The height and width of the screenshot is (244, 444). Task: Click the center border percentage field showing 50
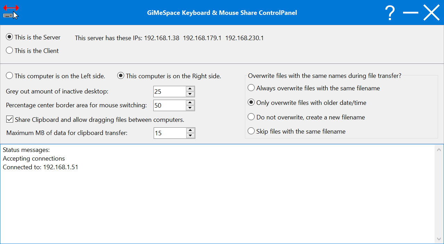pyautogui.click(x=170, y=105)
